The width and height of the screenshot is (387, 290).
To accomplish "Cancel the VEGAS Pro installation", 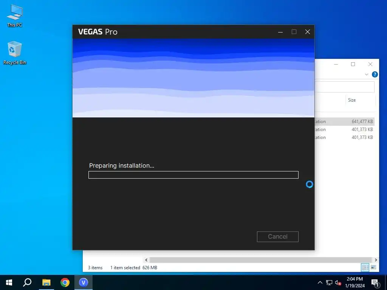I will coord(278,236).
